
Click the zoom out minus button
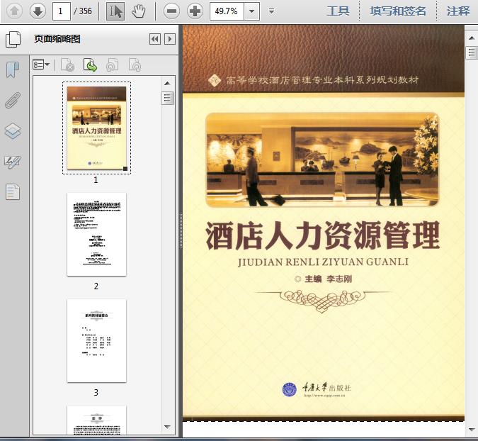[x=171, y=11]
